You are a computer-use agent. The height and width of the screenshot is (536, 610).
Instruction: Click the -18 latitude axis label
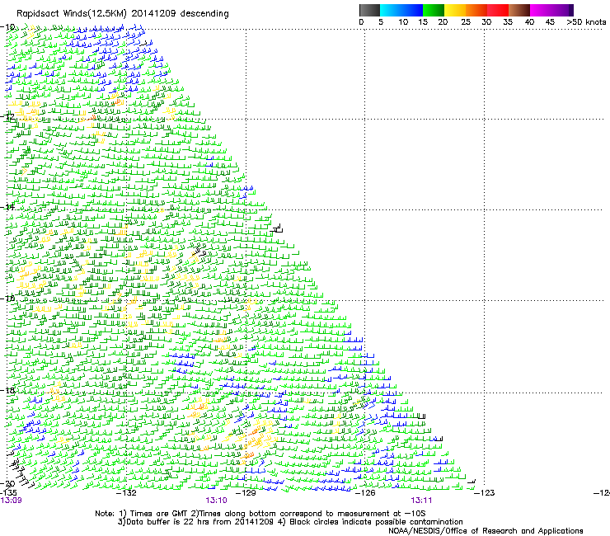7,390
